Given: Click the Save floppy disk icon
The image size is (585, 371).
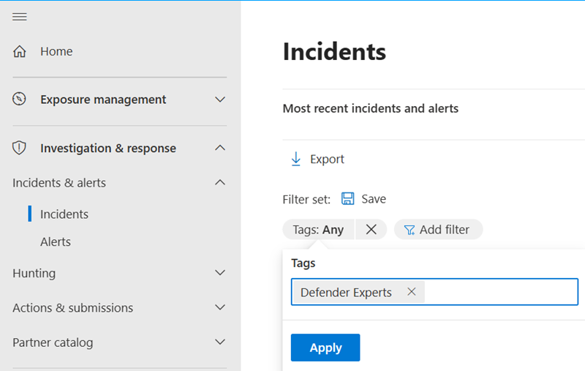Looking at the screenshot, I should click(348, 199).
